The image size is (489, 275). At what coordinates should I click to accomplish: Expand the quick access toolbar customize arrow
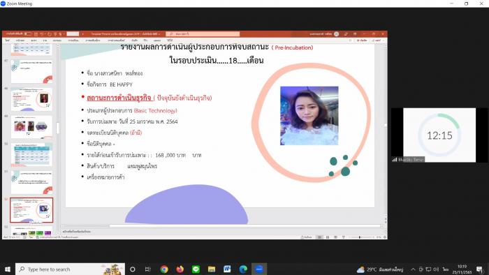coord(64,34)
